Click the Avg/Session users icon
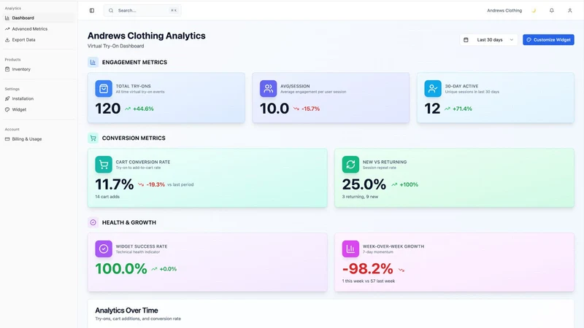Image resolution: width=584 pixels, height=328 pixels. tap(268, 88)
